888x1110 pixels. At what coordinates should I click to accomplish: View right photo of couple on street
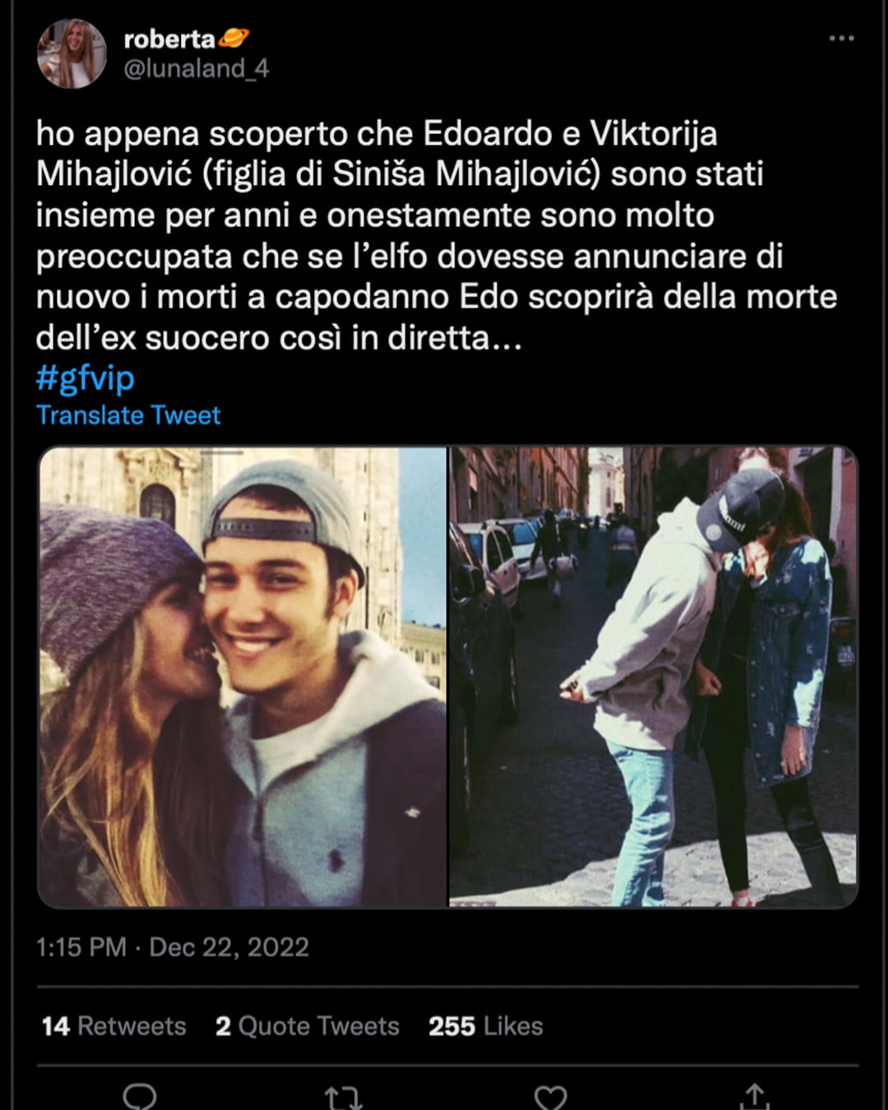[x=654, y=677]
